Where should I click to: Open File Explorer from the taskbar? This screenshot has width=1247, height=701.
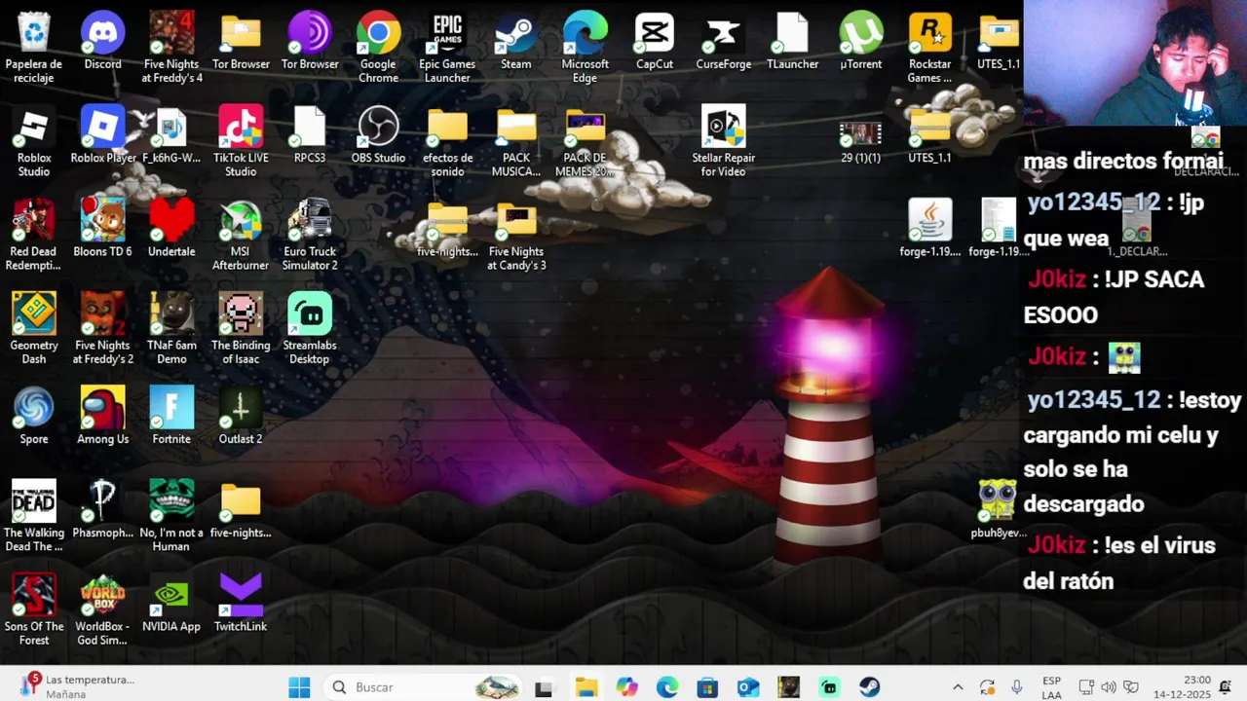pyautogui.click(x=586, y=688)
